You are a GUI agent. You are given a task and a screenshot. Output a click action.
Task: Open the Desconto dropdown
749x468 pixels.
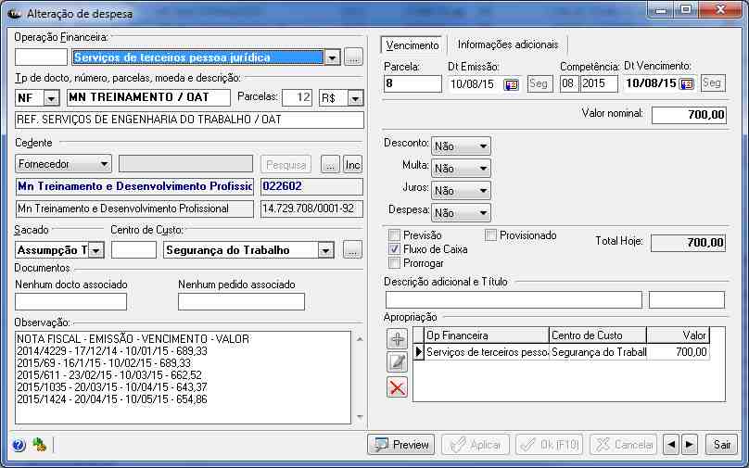click(x=482, y=146)
